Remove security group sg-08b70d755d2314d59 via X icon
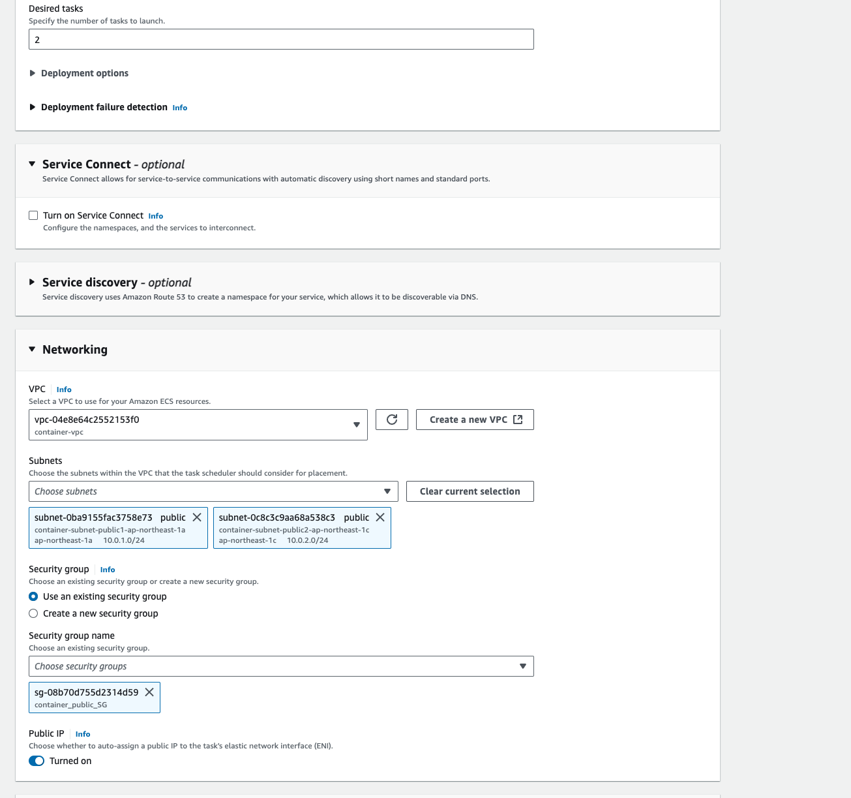Viewport: 851px width, 798px height. (x=149, y=692)
